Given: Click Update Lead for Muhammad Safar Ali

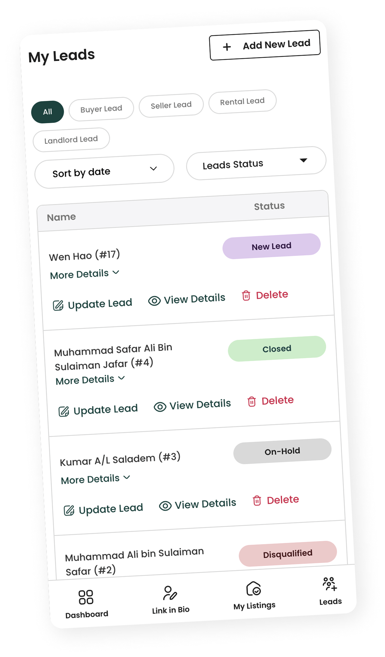Looking at the screenshot, I should pyautogui.click(x=98, y=410).
